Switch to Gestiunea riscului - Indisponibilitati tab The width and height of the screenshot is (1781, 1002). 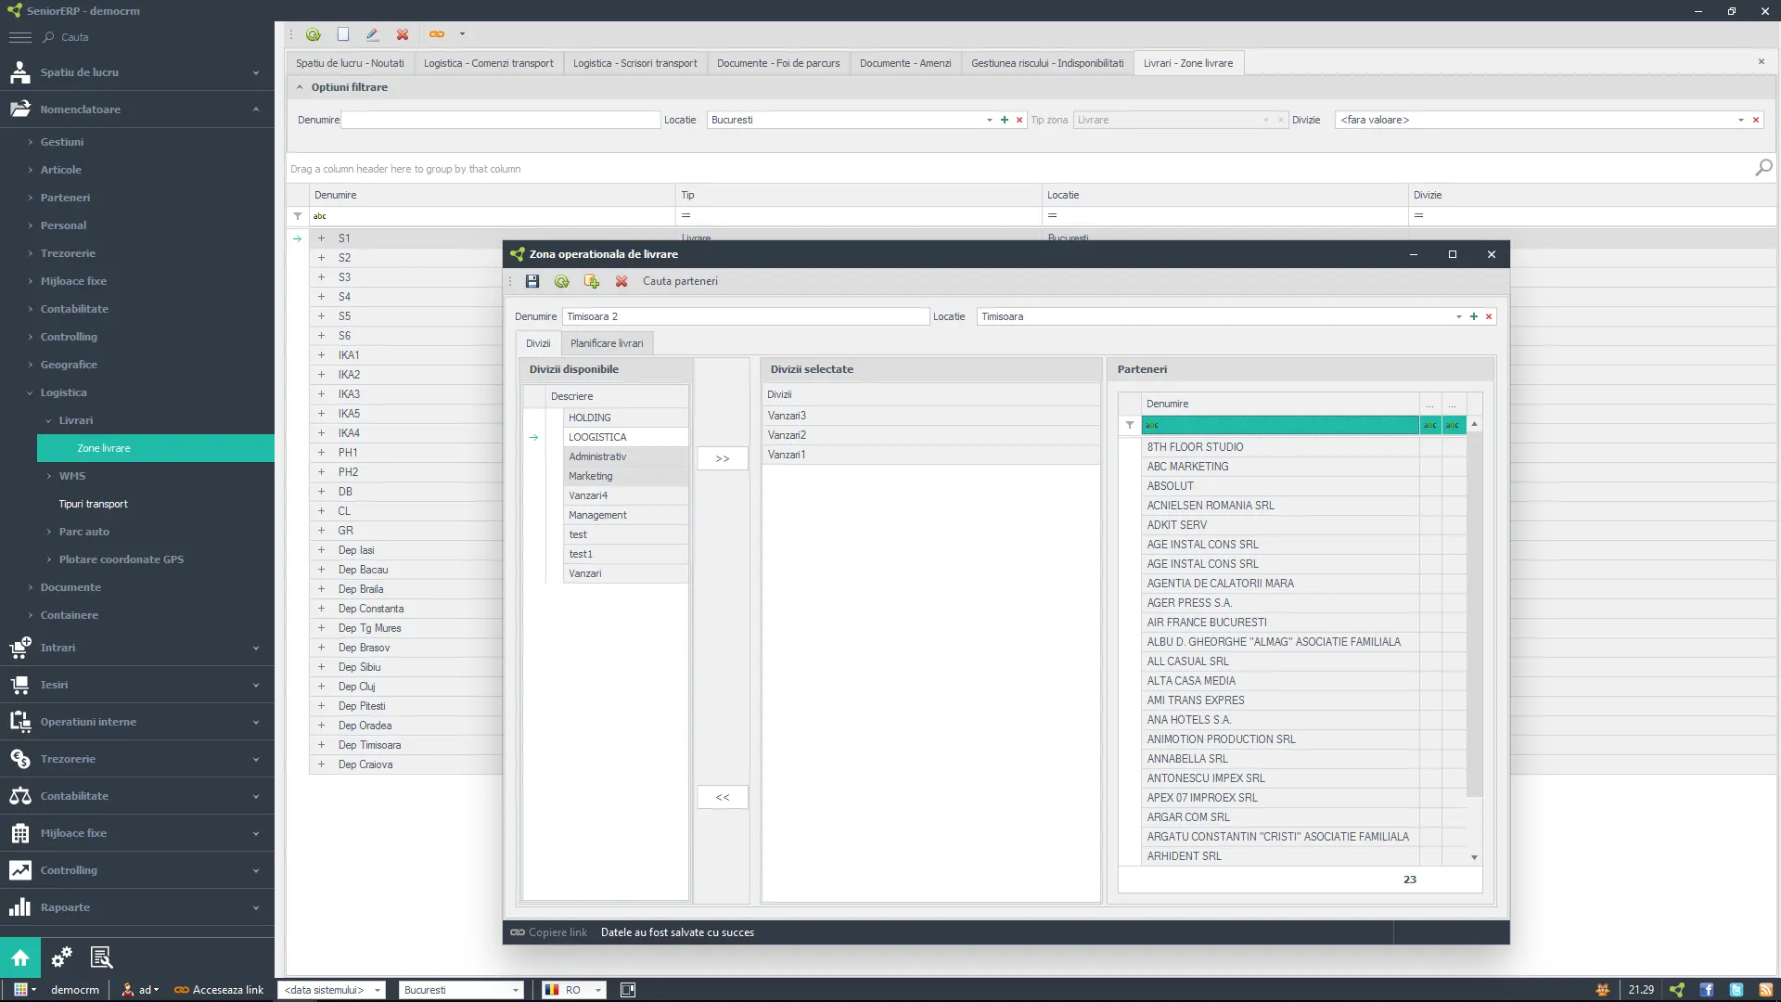coord(1047,63)
